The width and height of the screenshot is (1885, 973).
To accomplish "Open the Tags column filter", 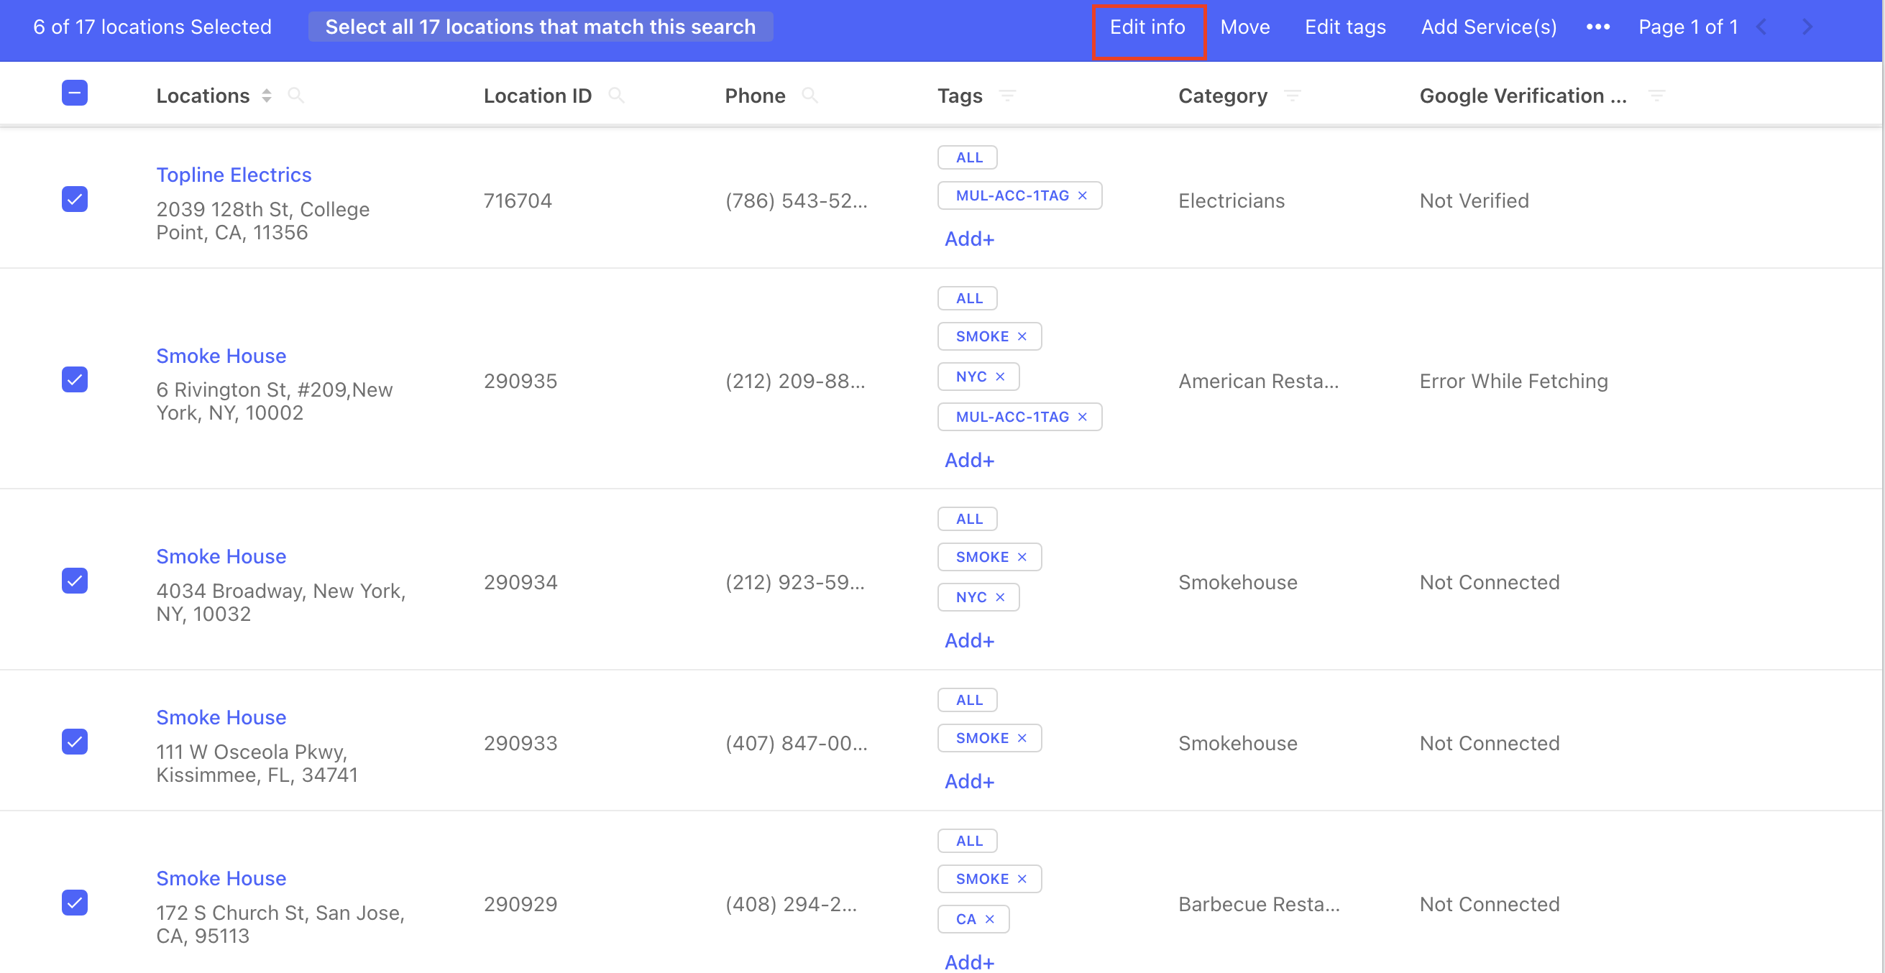I will [1008, 95].
